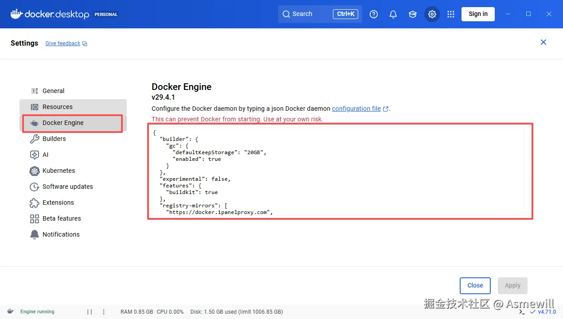
Task: Switch to the AI settings tab
Action: tap(73, 155)
